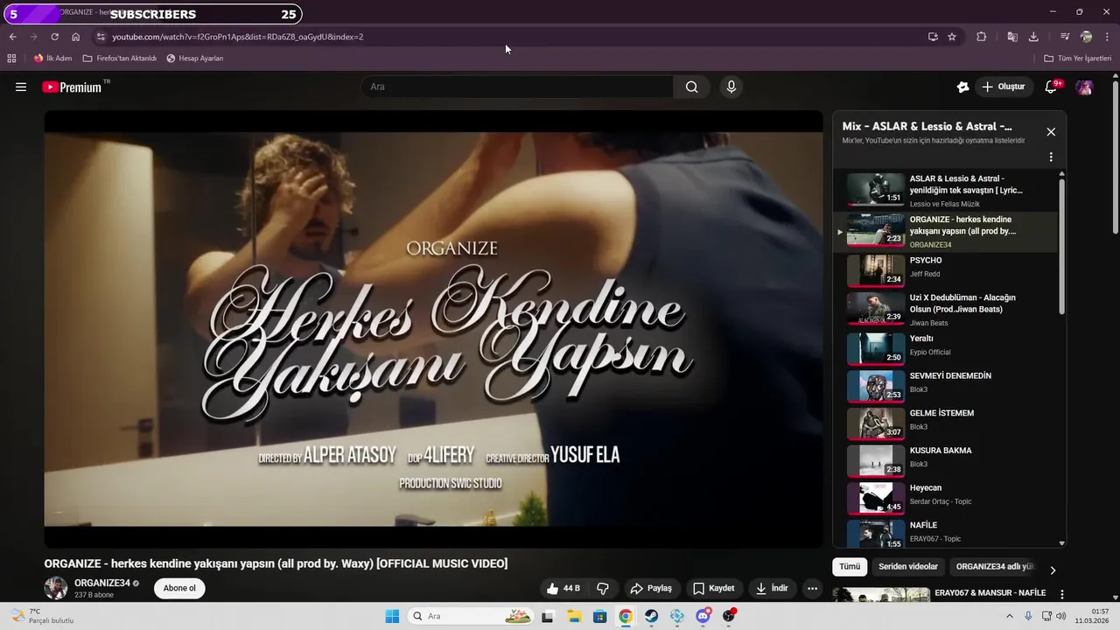This screenshot has height=630, width=1120.
Task: Play Heyecan by Serdar Ortaç
Action: [x=945, y=497]
